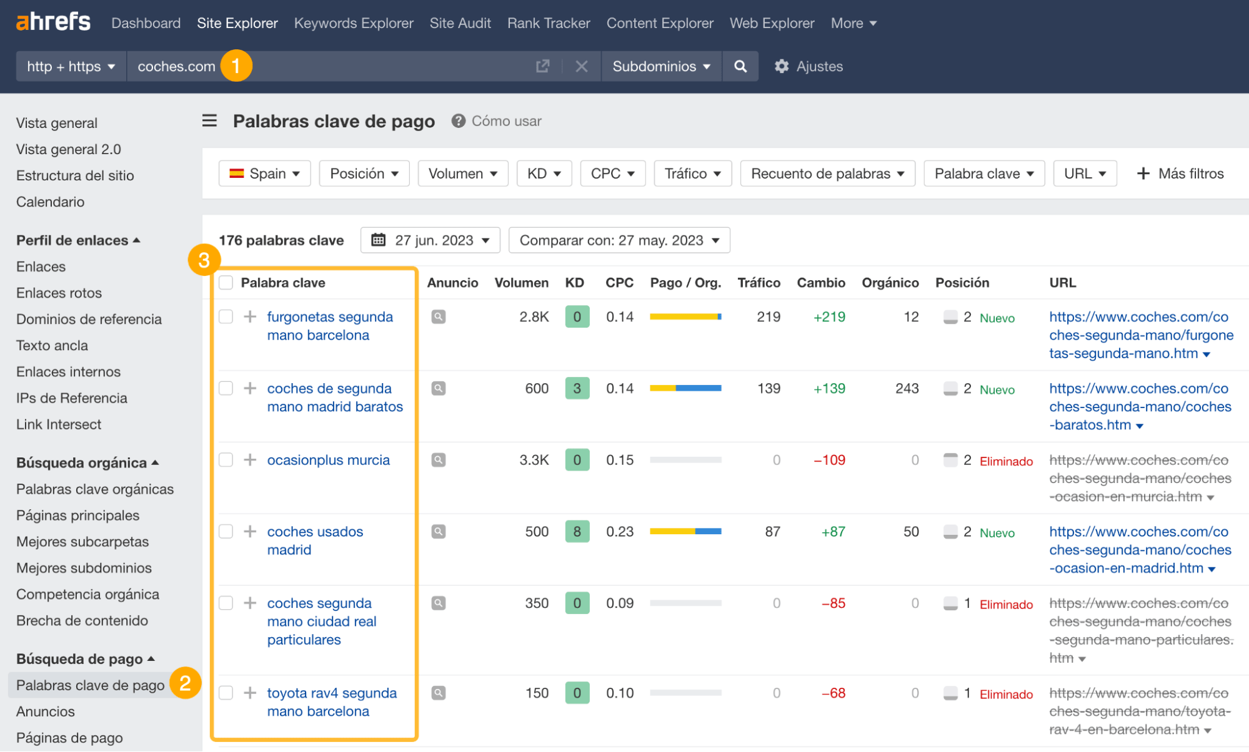The width and height of the screenshot is (1249, 752).
Task: Open Palabras clave orgánicas in the sidebar
Action: pos(94,489)
